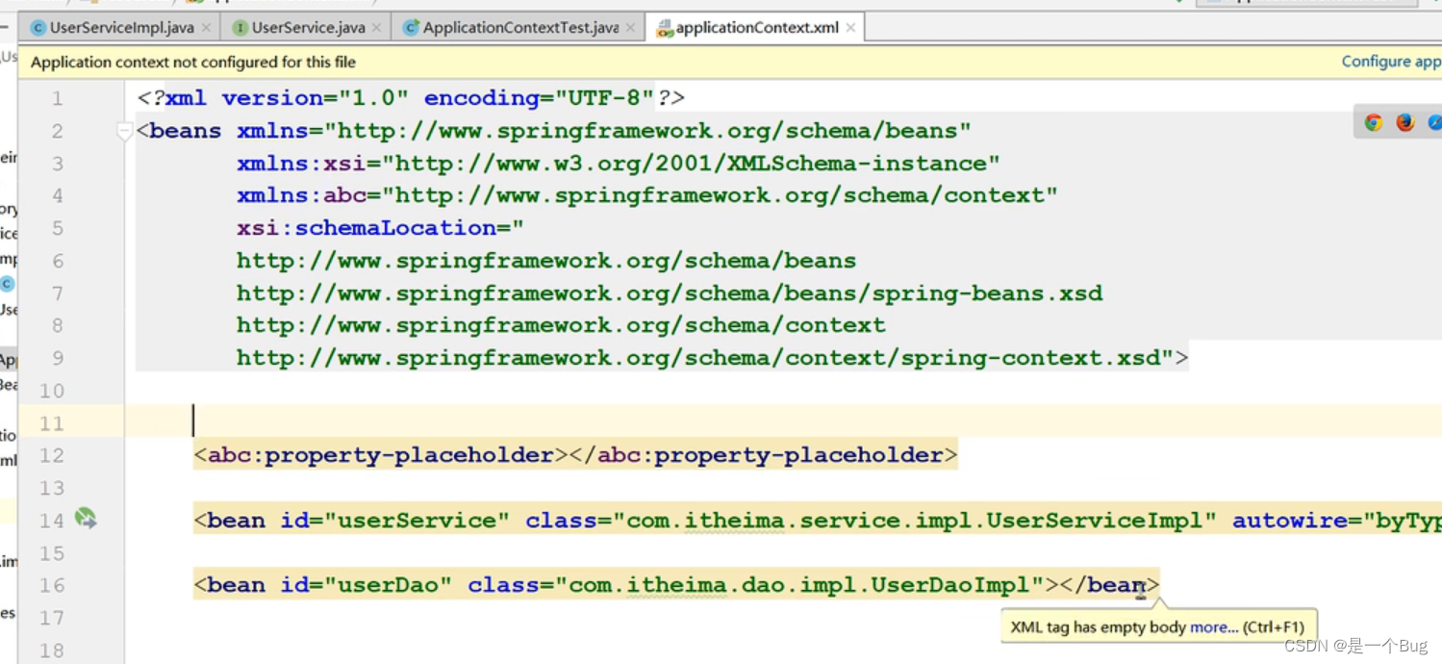Click id="userDao" attribute
The height and width of the screenshot is (664, 1442).
pos(366,585)
